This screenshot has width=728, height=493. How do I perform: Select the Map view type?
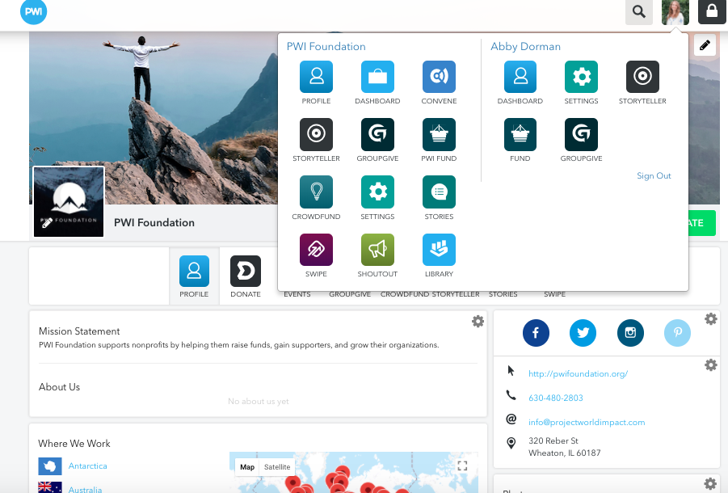coord(247,467)
